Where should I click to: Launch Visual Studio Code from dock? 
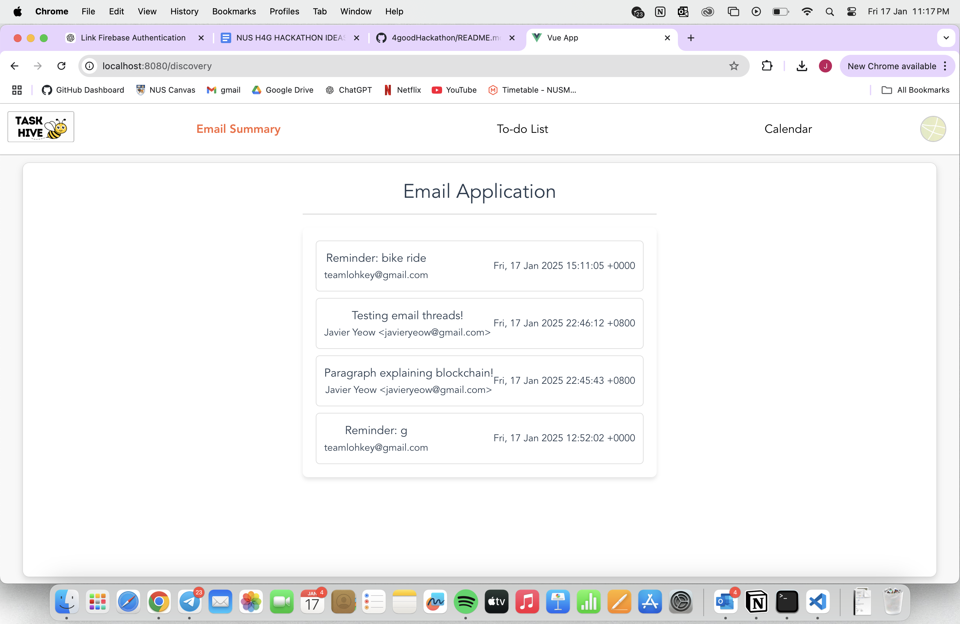tap(818, 602)
